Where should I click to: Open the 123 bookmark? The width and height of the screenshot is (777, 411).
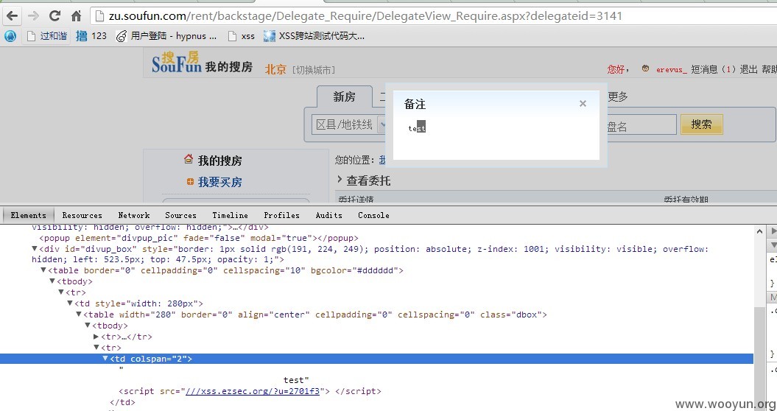91,35
